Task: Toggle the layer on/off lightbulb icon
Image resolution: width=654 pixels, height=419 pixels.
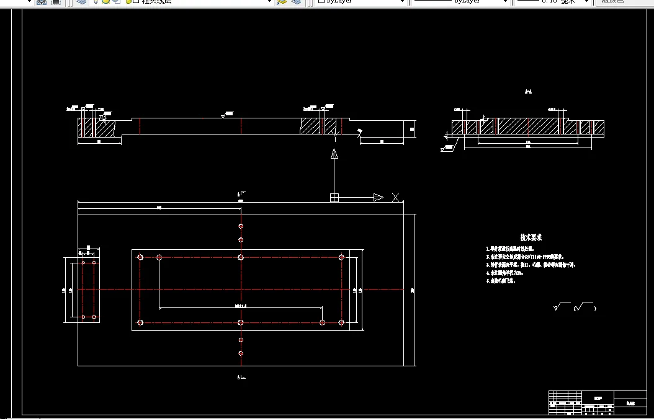Action: [96, 1]
